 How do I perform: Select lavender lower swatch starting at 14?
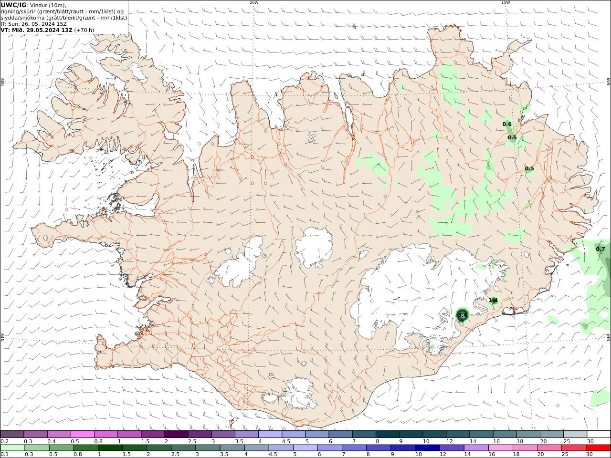476,448
